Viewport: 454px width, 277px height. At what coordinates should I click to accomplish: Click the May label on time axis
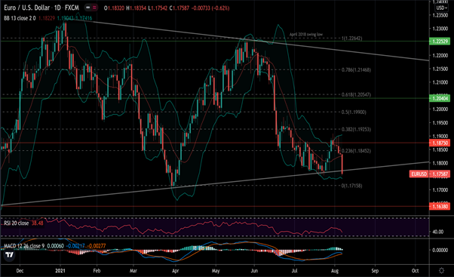[216, 271]
